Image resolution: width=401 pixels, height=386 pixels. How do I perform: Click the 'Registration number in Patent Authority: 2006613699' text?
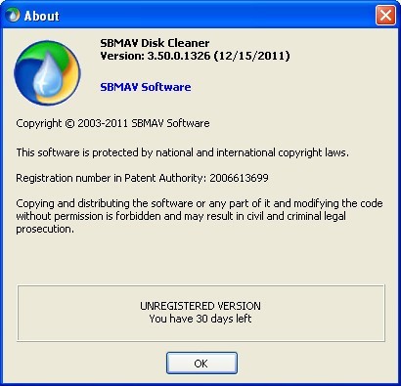[142, 178]
